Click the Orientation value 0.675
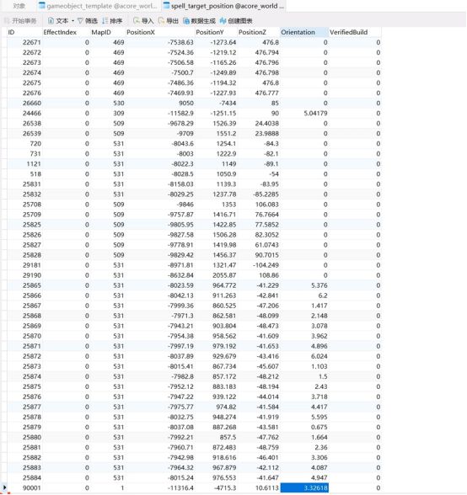This screenshot has height=495, width=467. click(x=319, y=427)
